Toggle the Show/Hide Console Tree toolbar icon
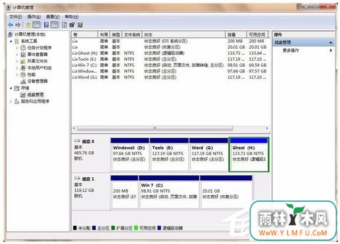This screenshot has height=244, width=340. click(x=37, y=25)
